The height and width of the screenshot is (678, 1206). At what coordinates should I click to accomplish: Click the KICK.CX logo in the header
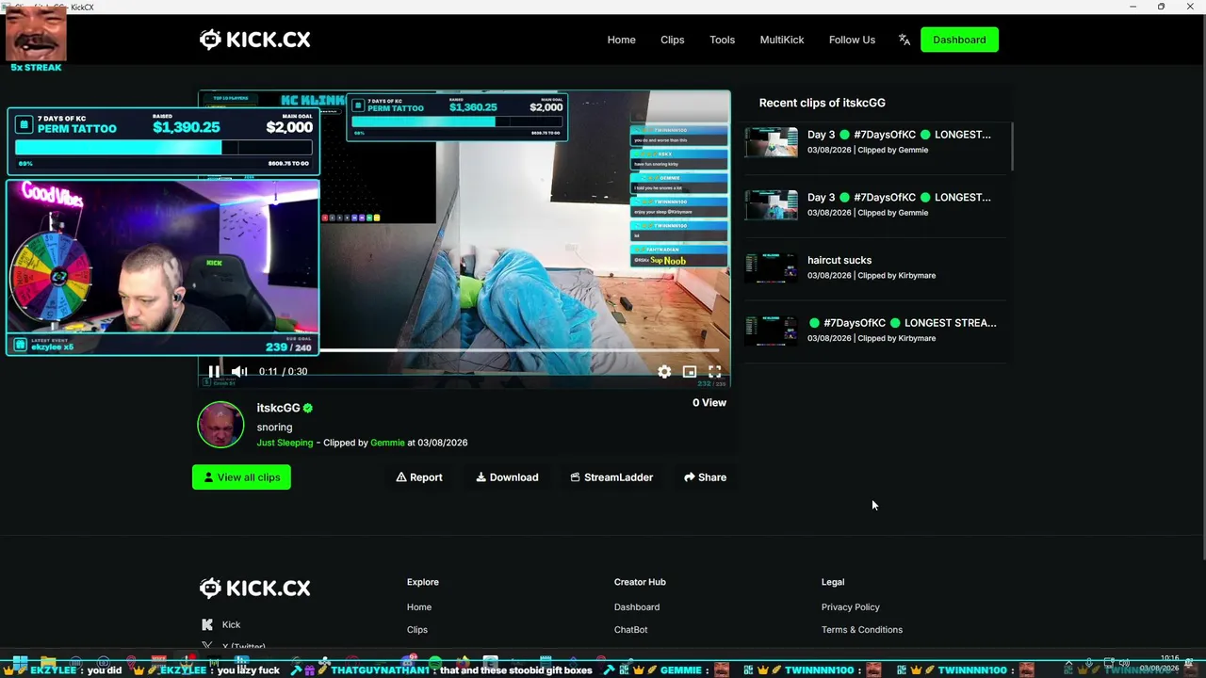254,40
